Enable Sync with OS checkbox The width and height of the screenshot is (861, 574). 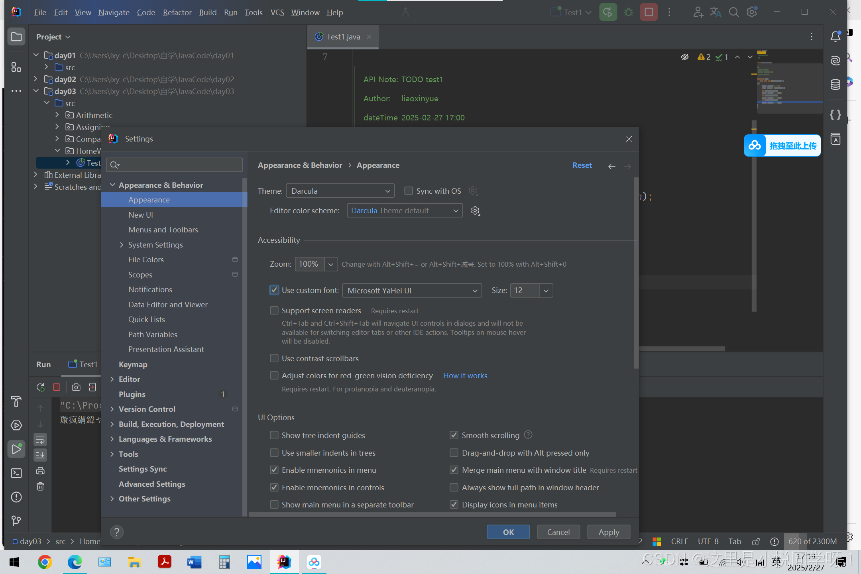[x=408, y=191]
